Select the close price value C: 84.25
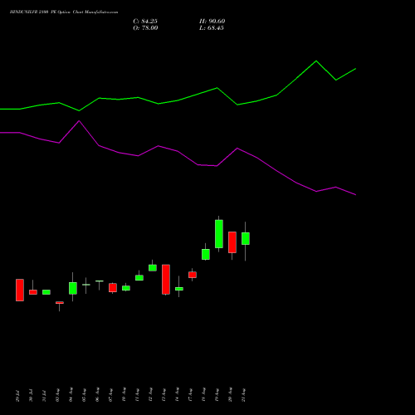 pyautogui.click(x=145, y=22)
